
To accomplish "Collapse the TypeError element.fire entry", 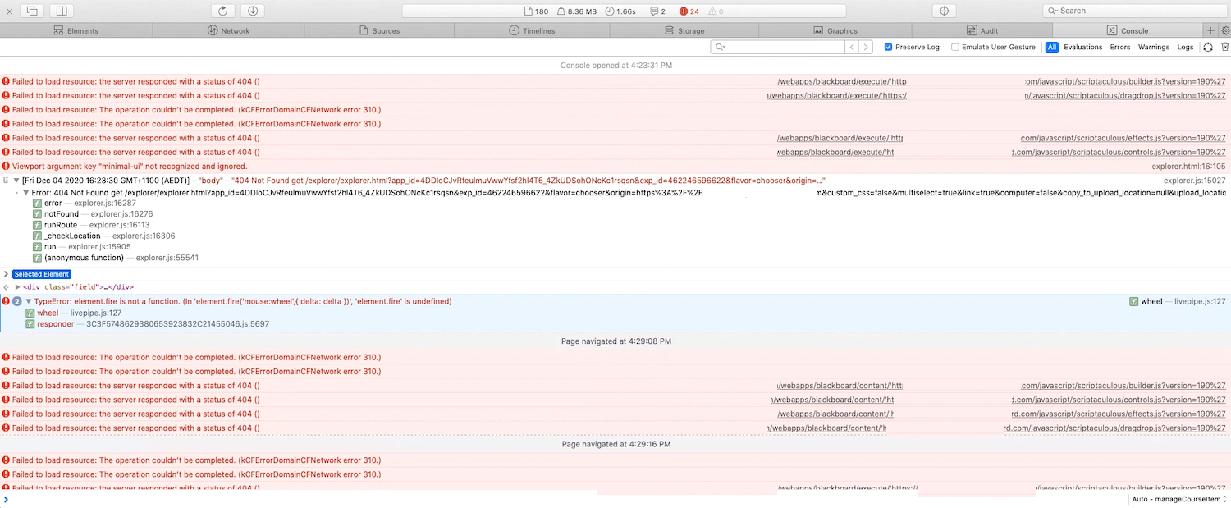I will coord(30,301).
